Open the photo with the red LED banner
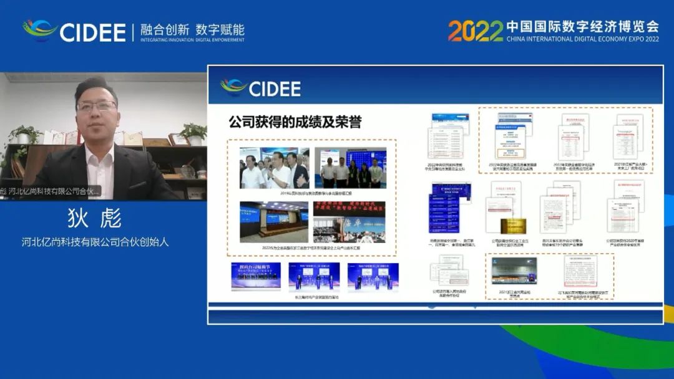Screen dimensions: 674x379 pos(349,221)
